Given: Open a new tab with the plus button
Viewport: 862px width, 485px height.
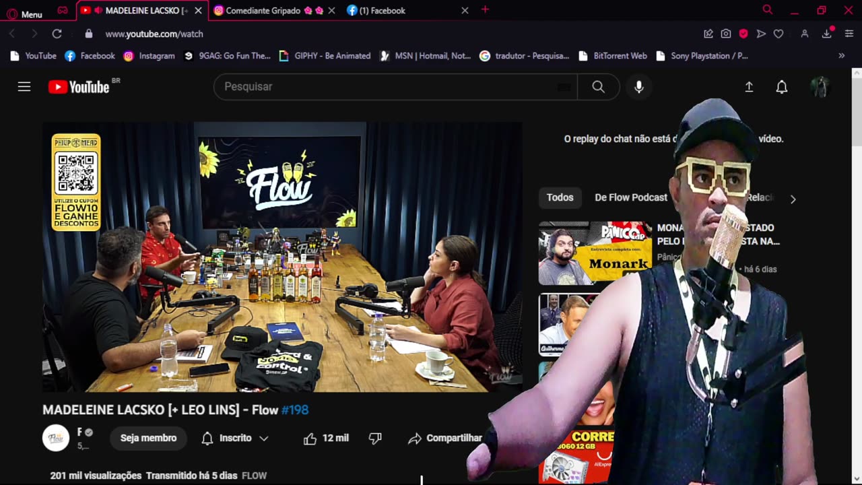Looking at the screenshot, I should tap(485, 9).
